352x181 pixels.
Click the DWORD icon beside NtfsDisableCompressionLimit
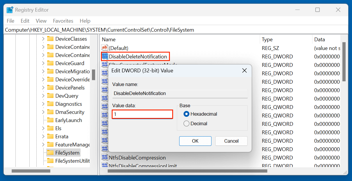point(105,166)
